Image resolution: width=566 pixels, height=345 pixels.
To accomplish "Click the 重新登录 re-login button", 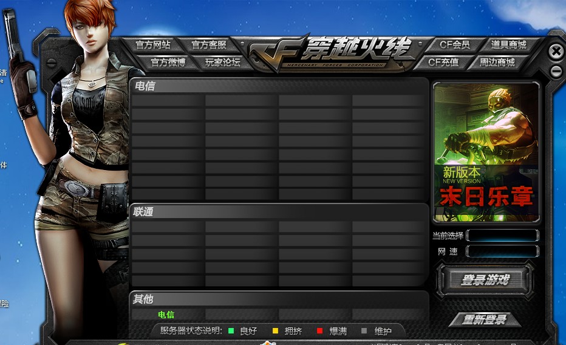I will click(x=485, y=319).
